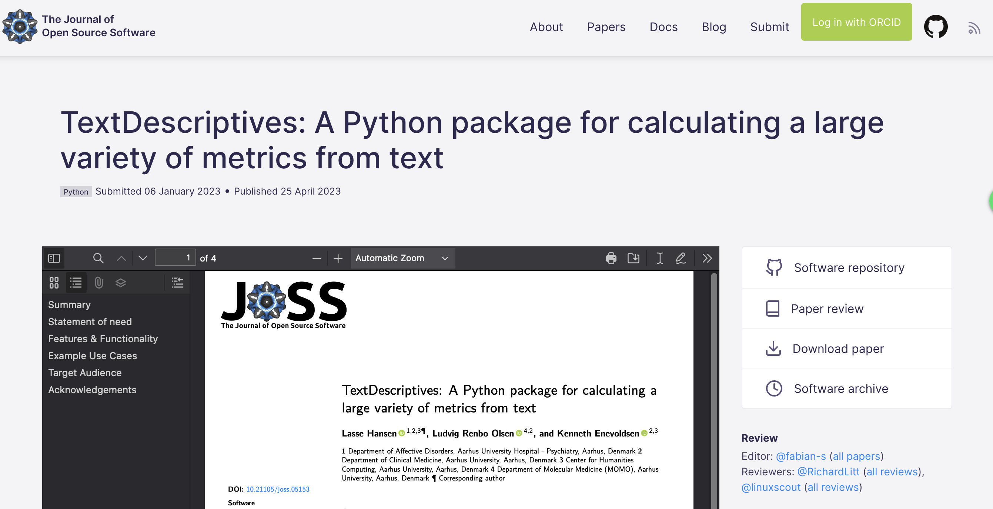Click the page number input field
The image size is (993, 509).
click(175, 258)
